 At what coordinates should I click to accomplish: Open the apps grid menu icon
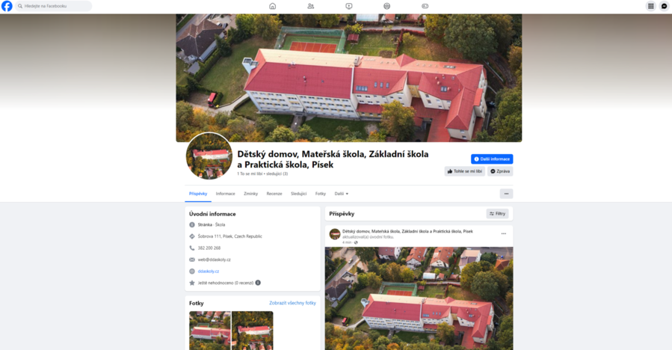(x=650, y=6)
